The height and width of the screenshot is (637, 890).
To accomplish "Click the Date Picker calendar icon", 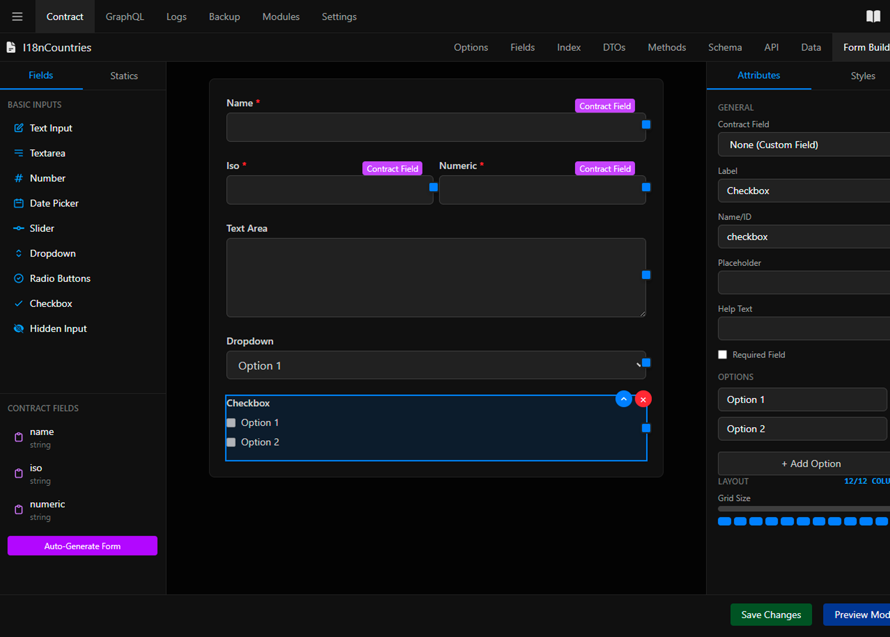I will [19, 203].
